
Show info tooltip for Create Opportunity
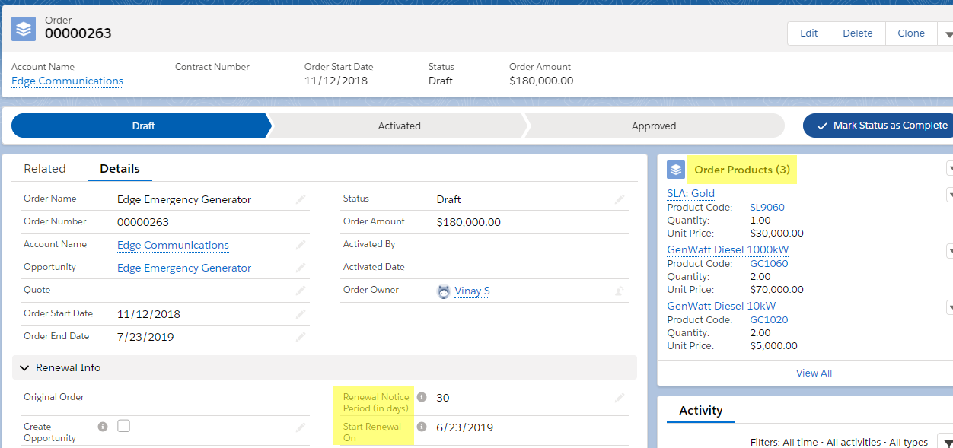(x=103, y=427)
